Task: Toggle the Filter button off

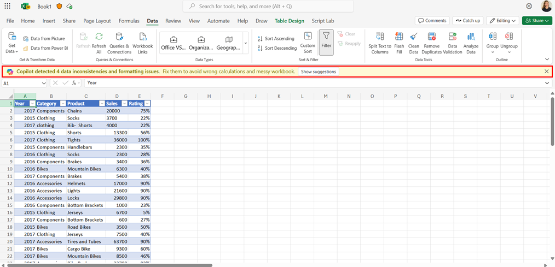Action: [x=326, y=43]
